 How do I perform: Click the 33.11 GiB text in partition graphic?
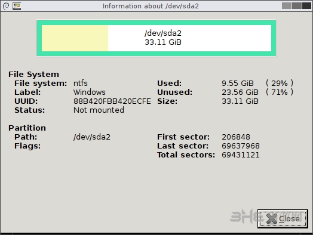pos(163,42)
